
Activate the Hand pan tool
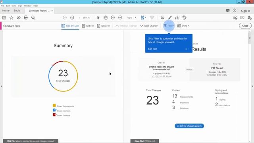tap(106, 17)
